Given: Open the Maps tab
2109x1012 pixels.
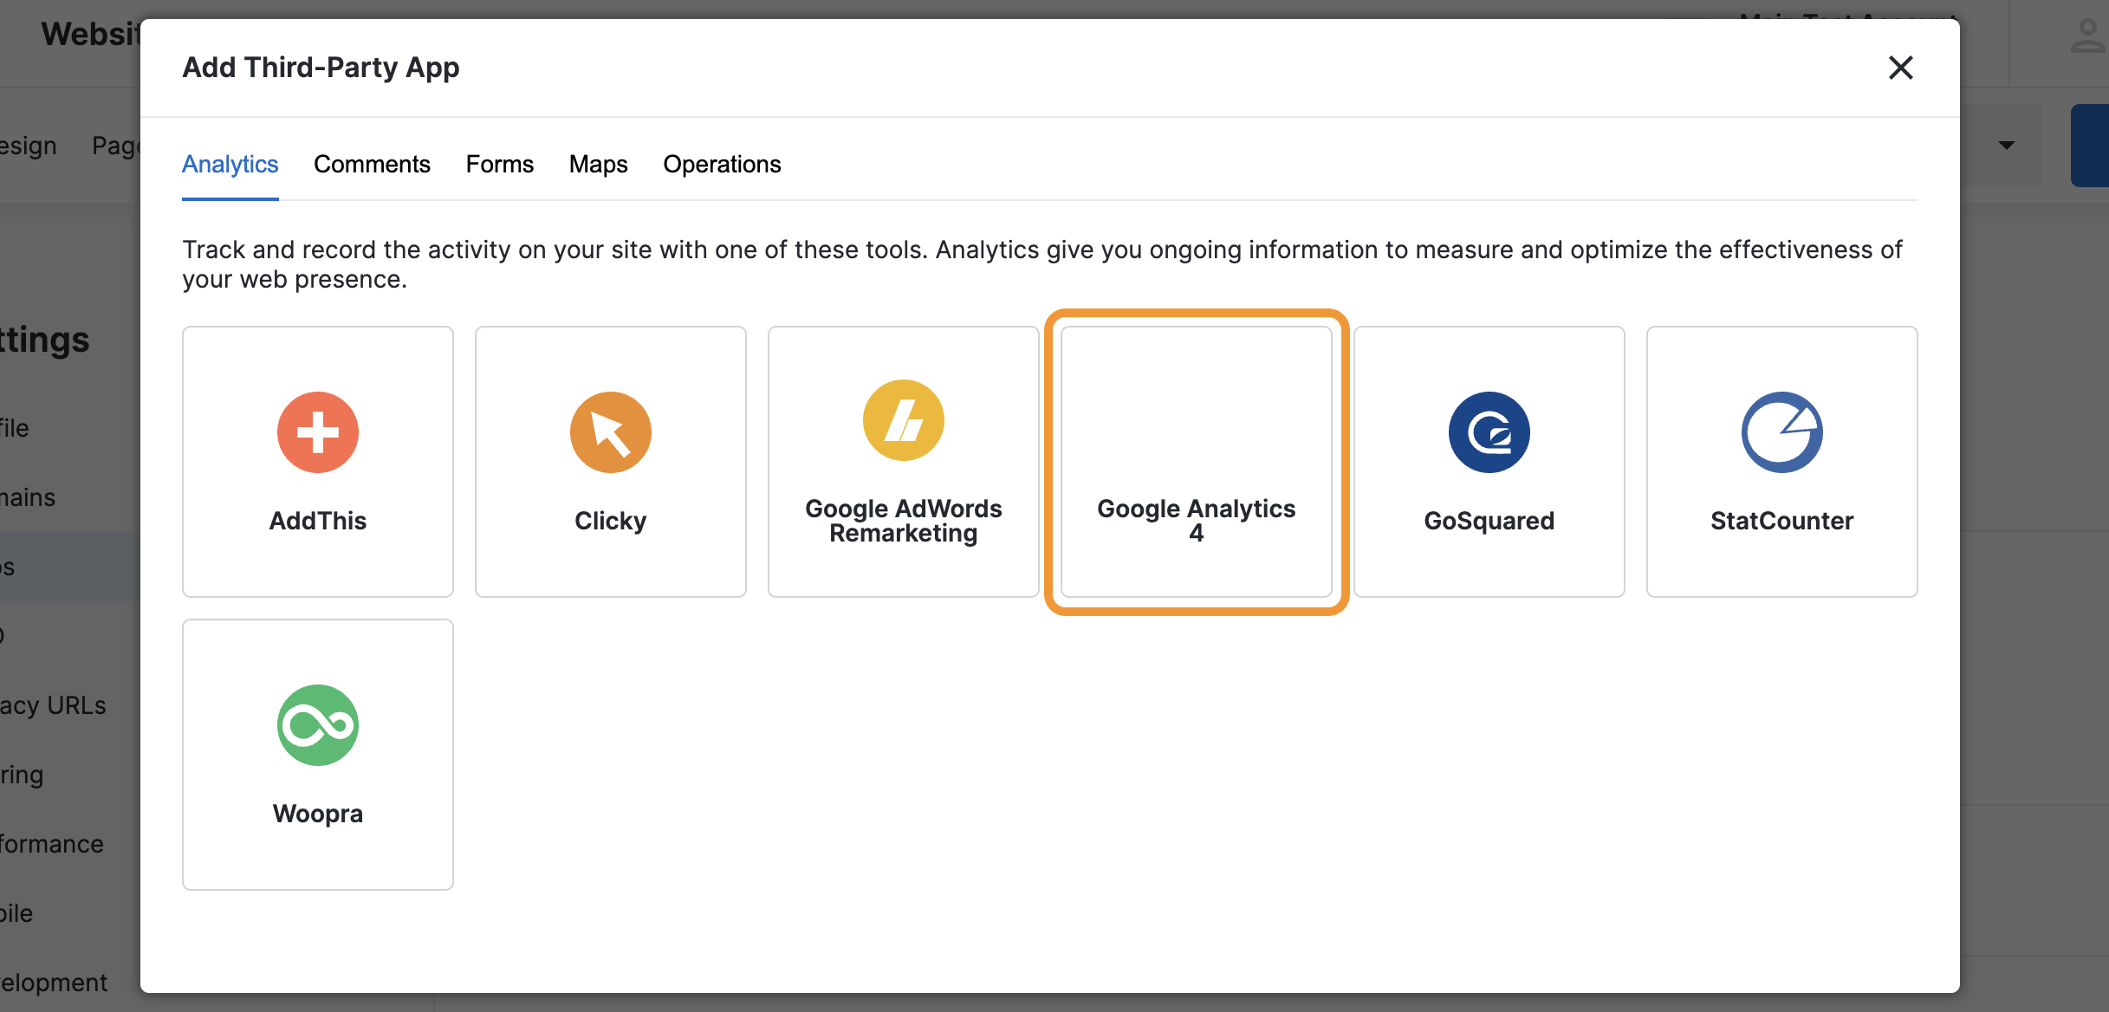Looking at the screenshot, I should coord(598,164).
